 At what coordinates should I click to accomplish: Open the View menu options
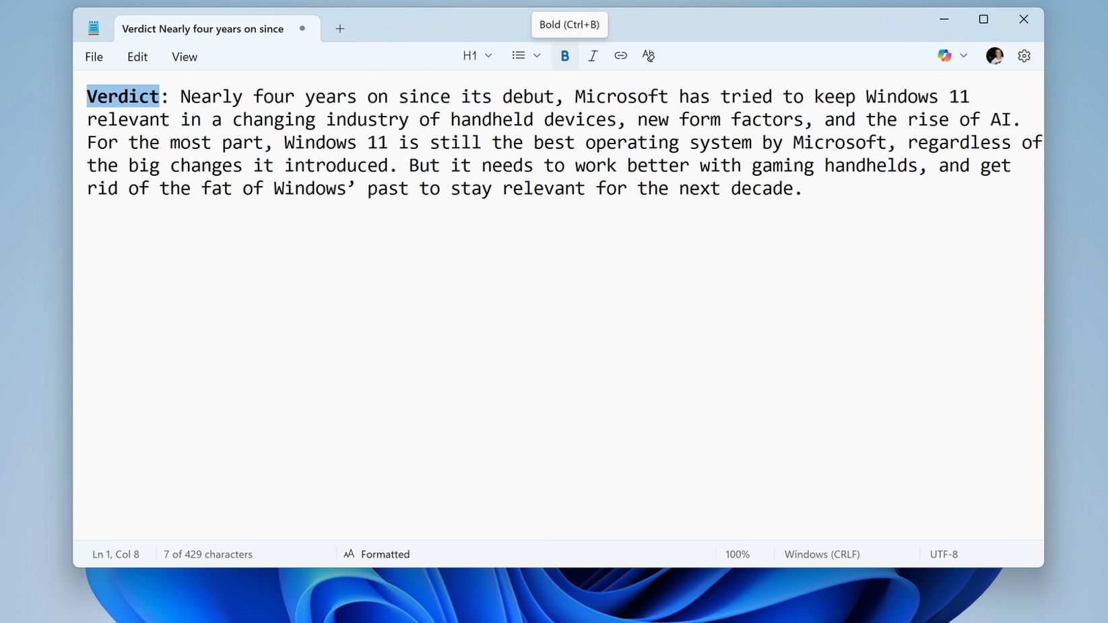pyautogui.click(x=183, y=57)
